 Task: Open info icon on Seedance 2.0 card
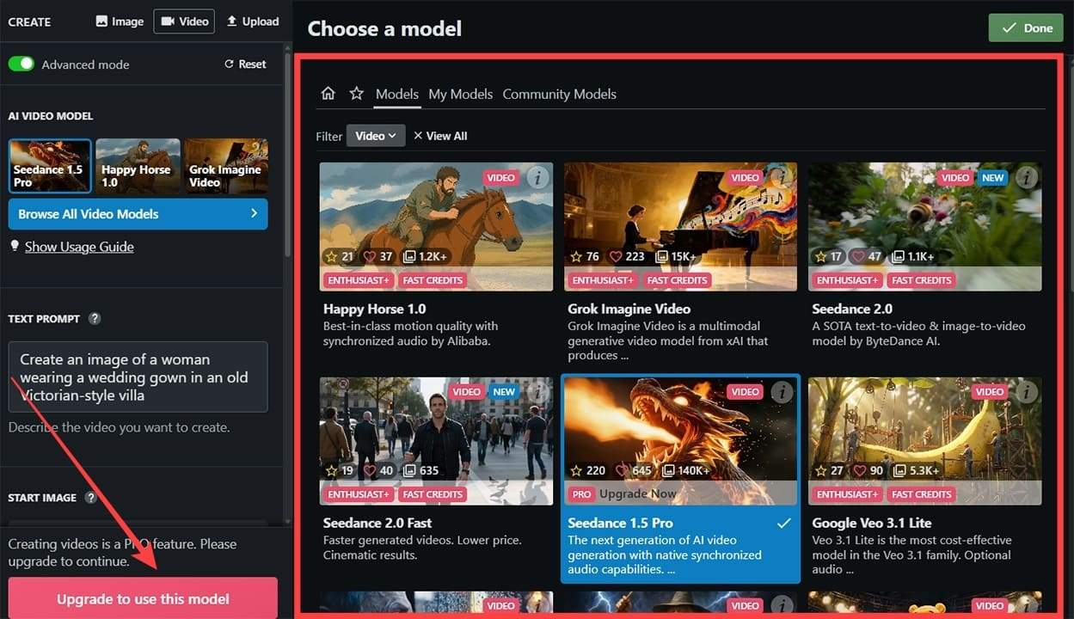(1026, 178)
